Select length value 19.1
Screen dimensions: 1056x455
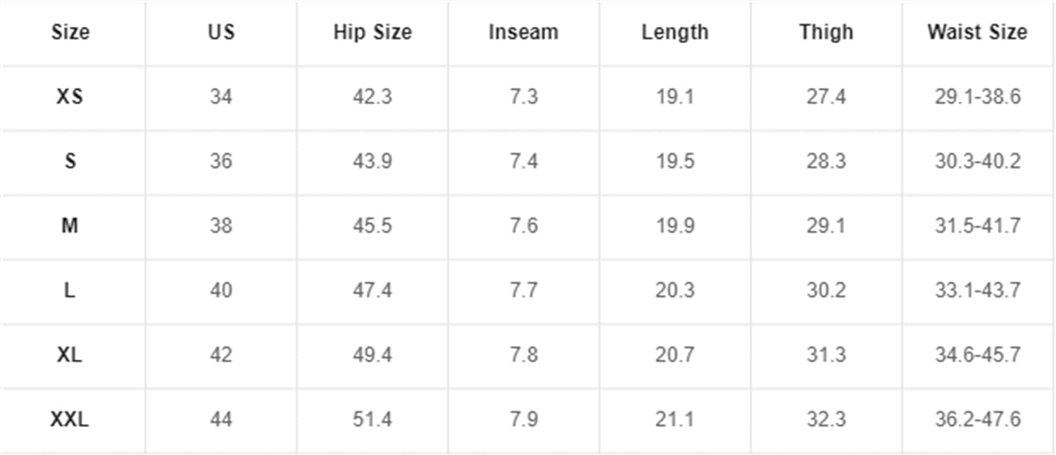(x=674, y=96)
